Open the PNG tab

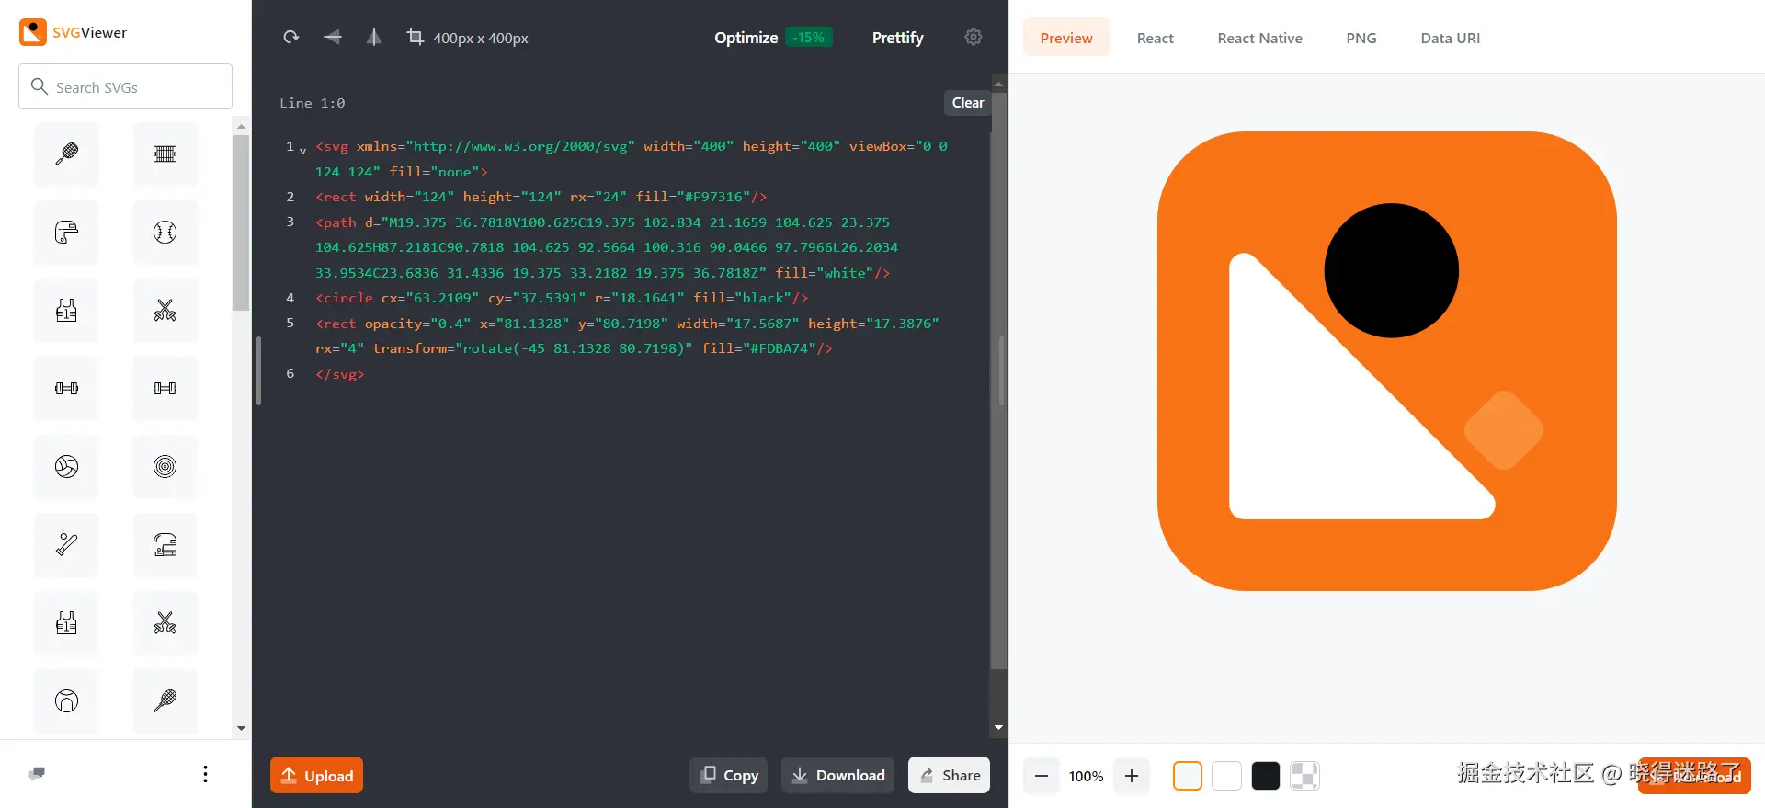point(1361,38)
